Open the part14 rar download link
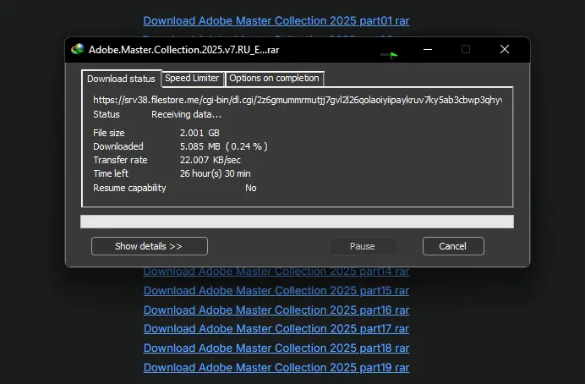This screenshot has width=585, height=384. point(276,272)
